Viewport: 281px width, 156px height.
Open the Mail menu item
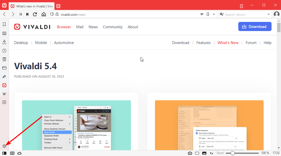pyautogui.click(x=80, y=27)
